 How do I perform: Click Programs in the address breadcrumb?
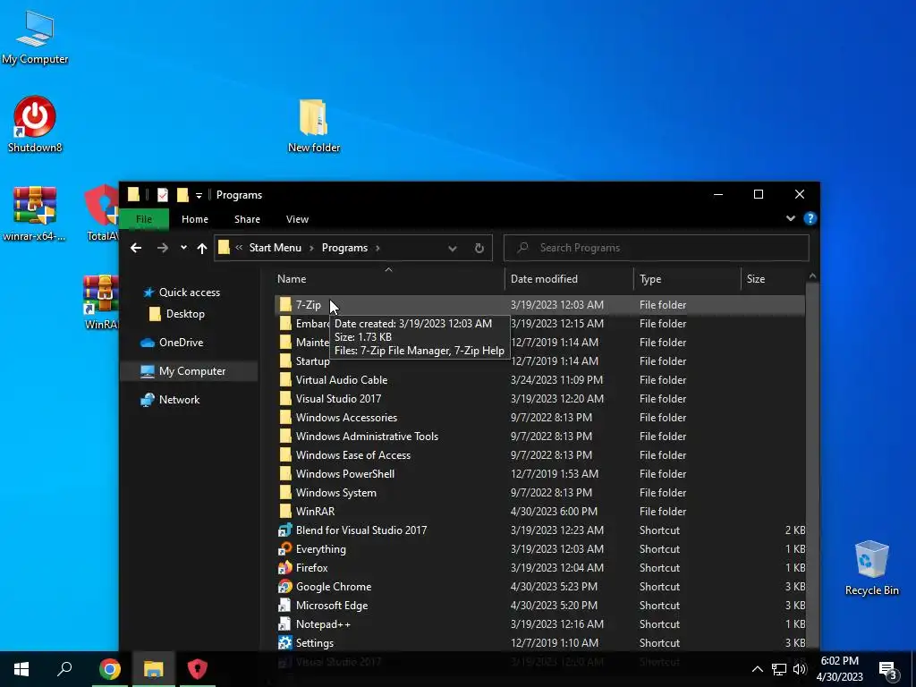pos(344,248)
